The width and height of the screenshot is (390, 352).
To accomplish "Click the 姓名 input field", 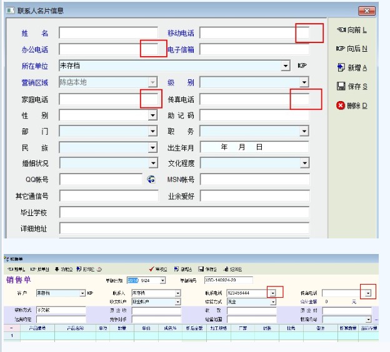I will pyautogui.click(x=108, y=33).
